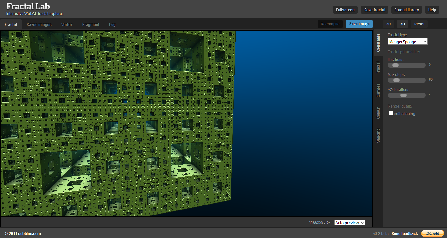Open the Help page
The height and width of the screenshot is (238, 447).
pos(432,10)
